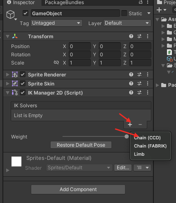Uncheck the GameObject active checkbox
The width and height of the screenshot is (176, 203).
25,13
